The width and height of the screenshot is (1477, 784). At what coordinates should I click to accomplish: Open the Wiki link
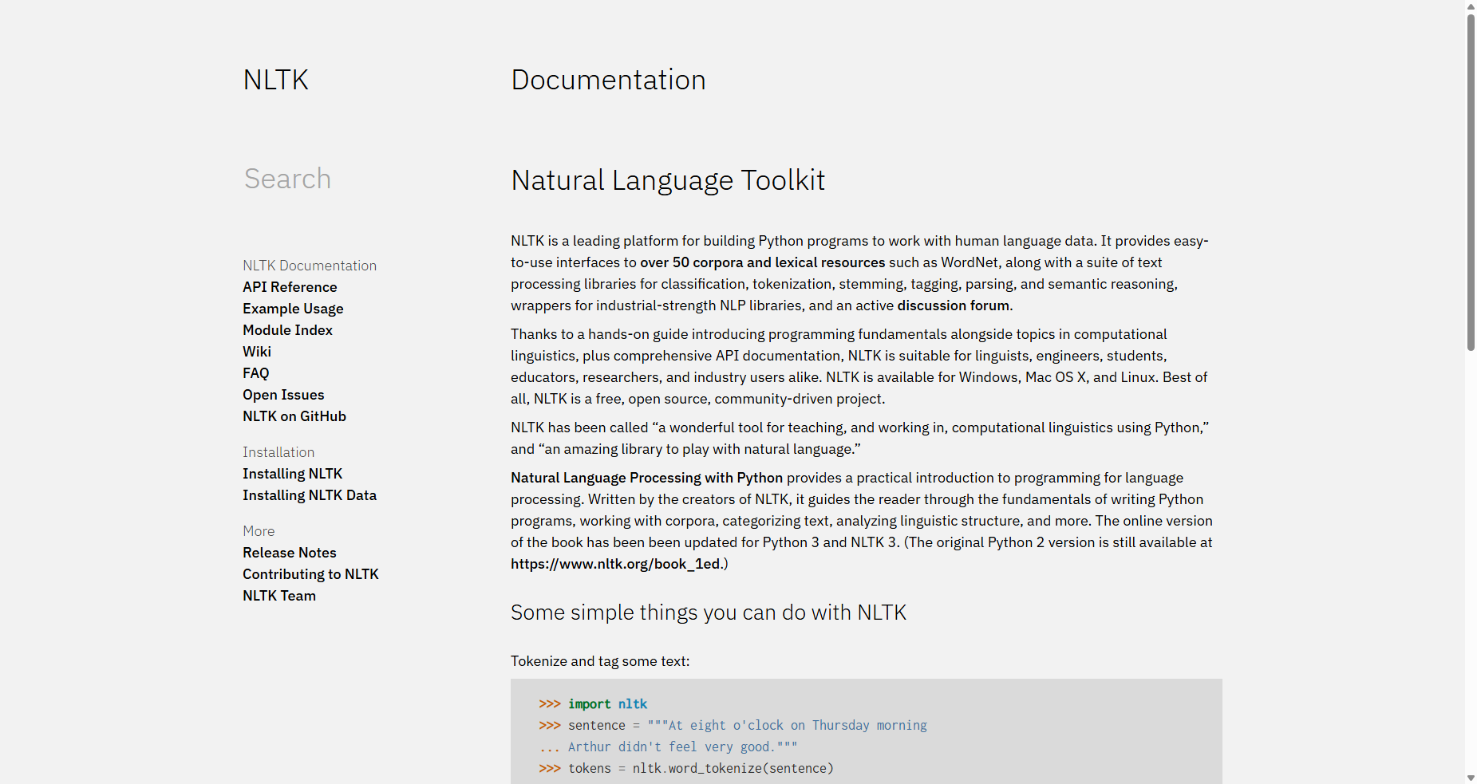tap(257, 352)
